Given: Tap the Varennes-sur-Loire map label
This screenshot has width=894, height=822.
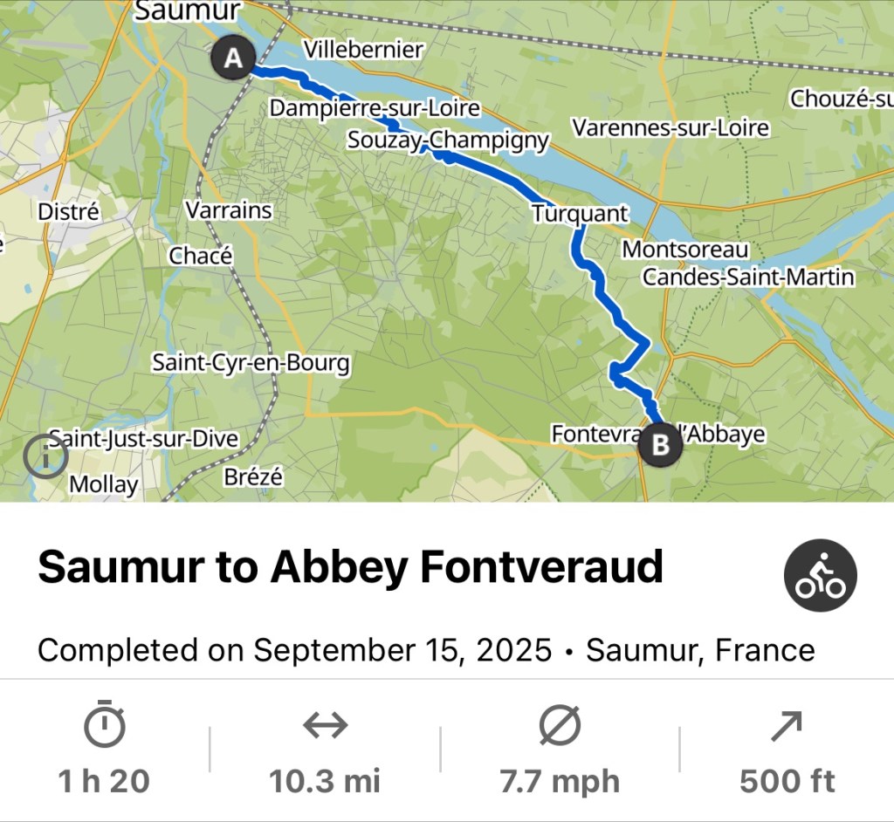Looking at the screenshot, I should (x=670, y=128).
